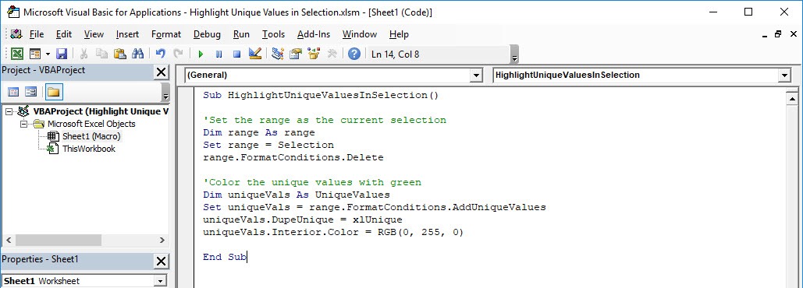Click the uniqueVals.DupeUnique = xlUnique line

[x=303, y=220]
